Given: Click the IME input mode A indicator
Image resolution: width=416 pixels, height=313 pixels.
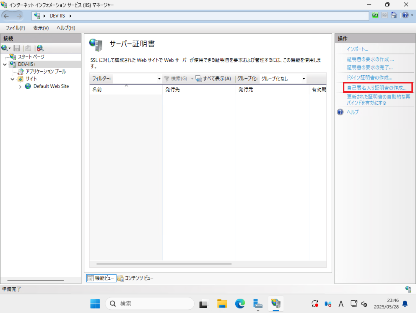Looking at the screenshot, I should pos(341,304).
